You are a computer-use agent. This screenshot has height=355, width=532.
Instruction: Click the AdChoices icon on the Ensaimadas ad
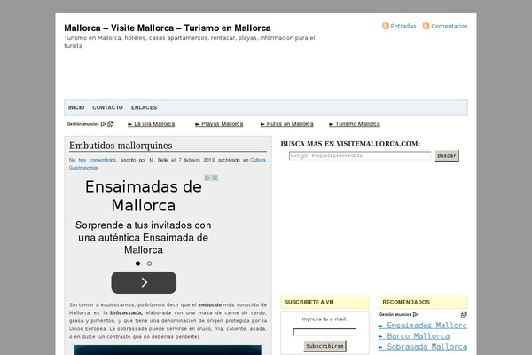[x=207, y=177]
